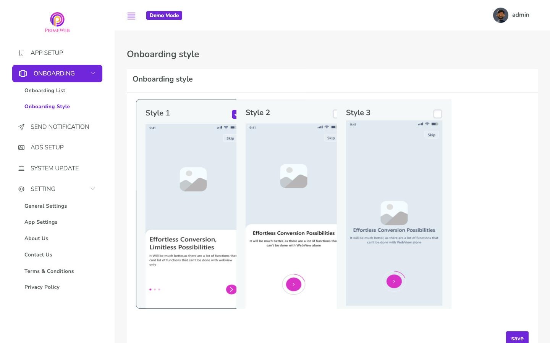Click the Demo Mode badge

[164, 16]
